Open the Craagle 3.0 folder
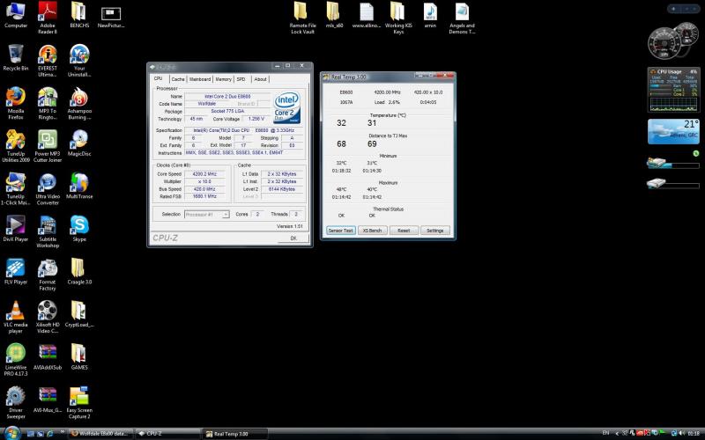Screen dimensions: 705x440 click(x=79, y=271)
